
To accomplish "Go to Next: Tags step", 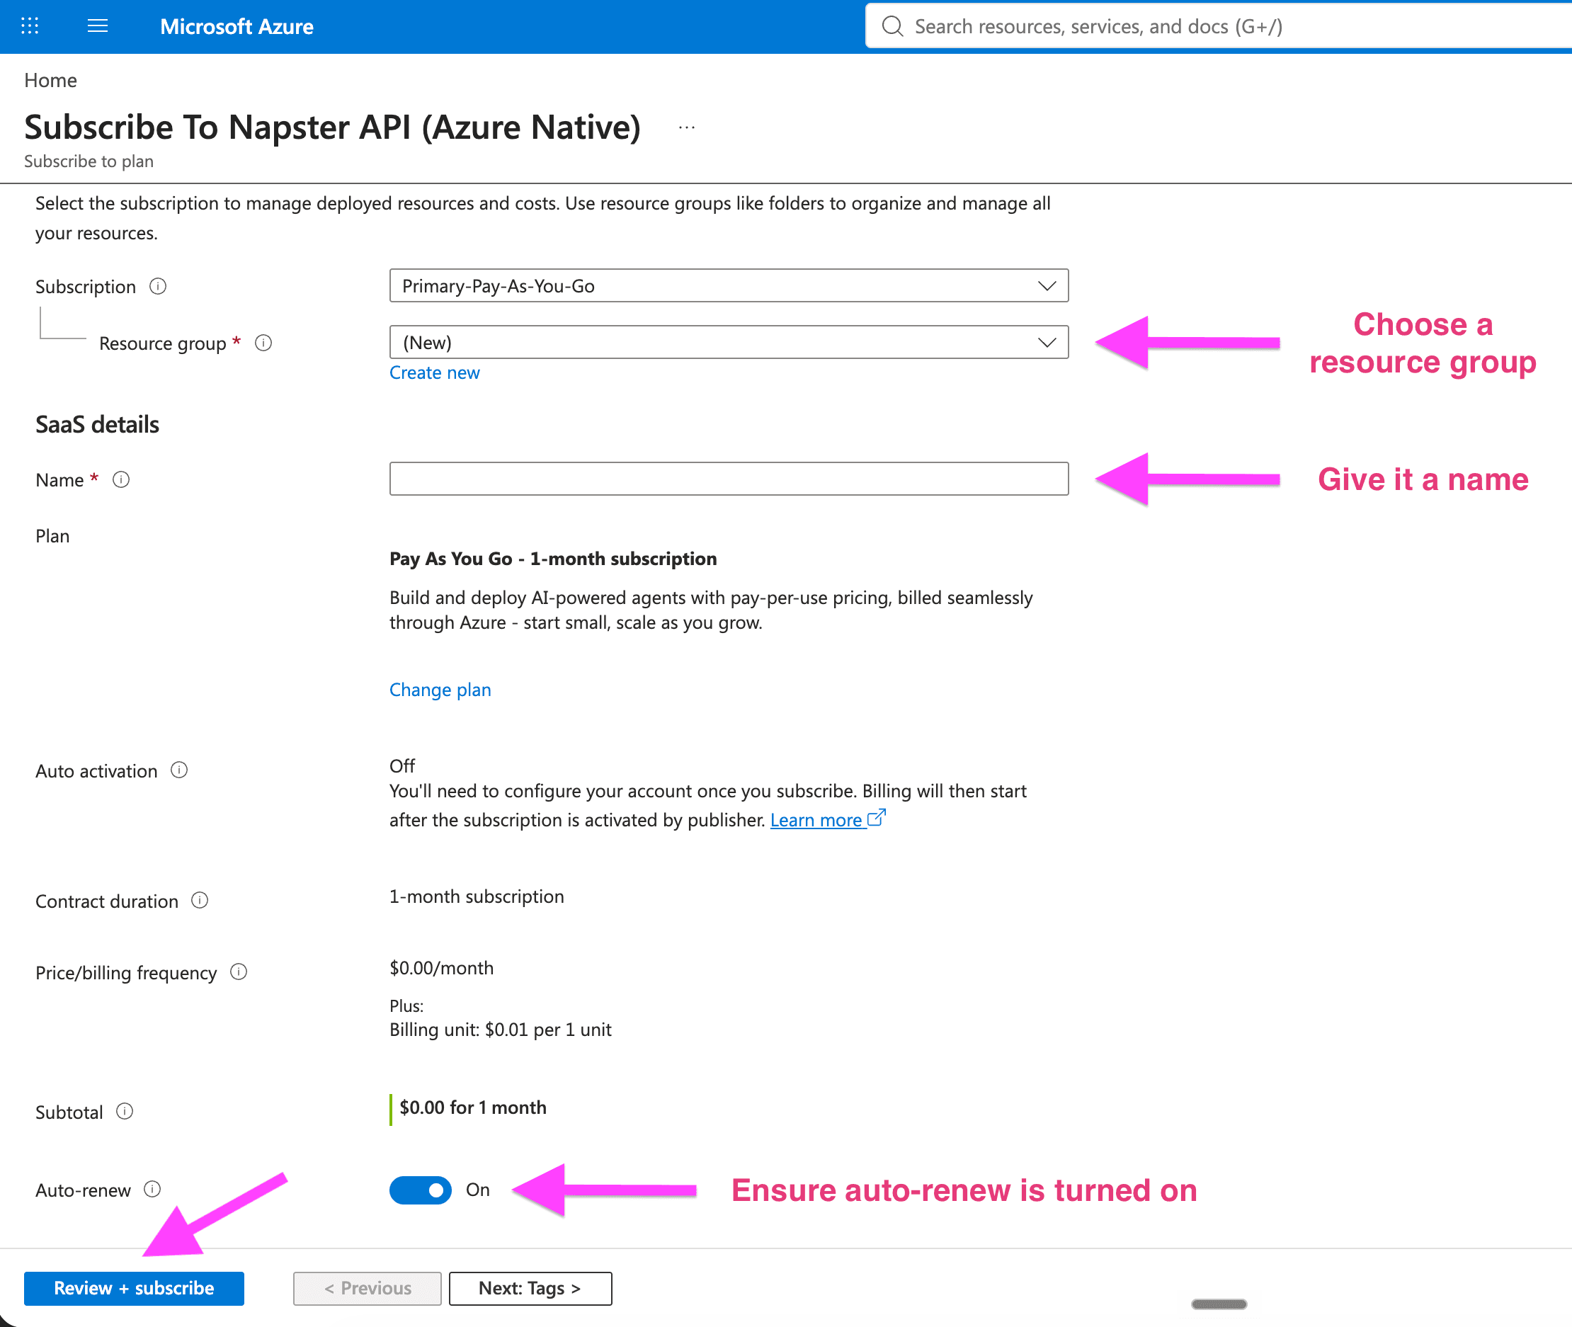I will (x=530, y=1289).
